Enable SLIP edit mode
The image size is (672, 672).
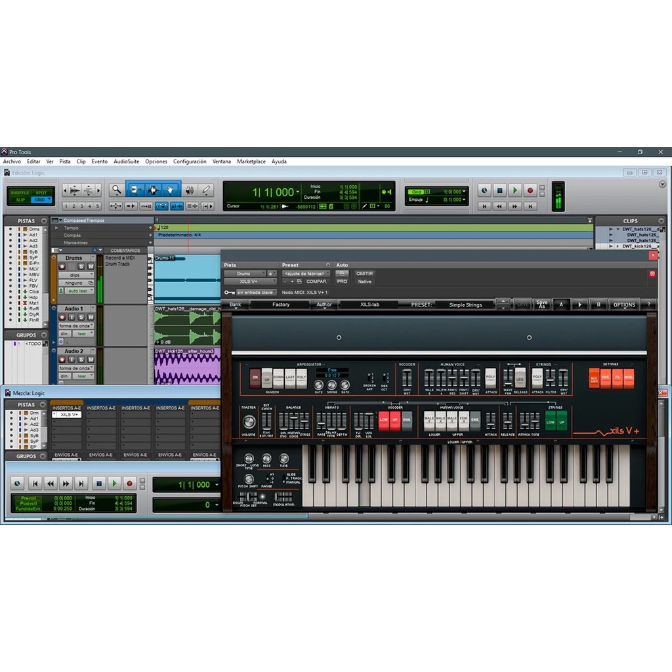click(x=20, y=199)
